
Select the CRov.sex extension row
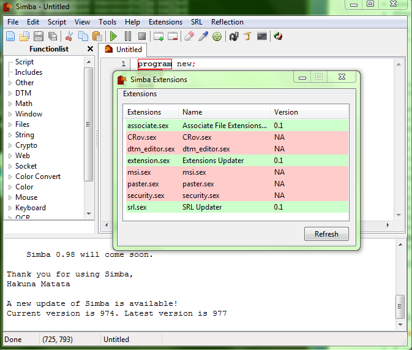pos(237,137)
